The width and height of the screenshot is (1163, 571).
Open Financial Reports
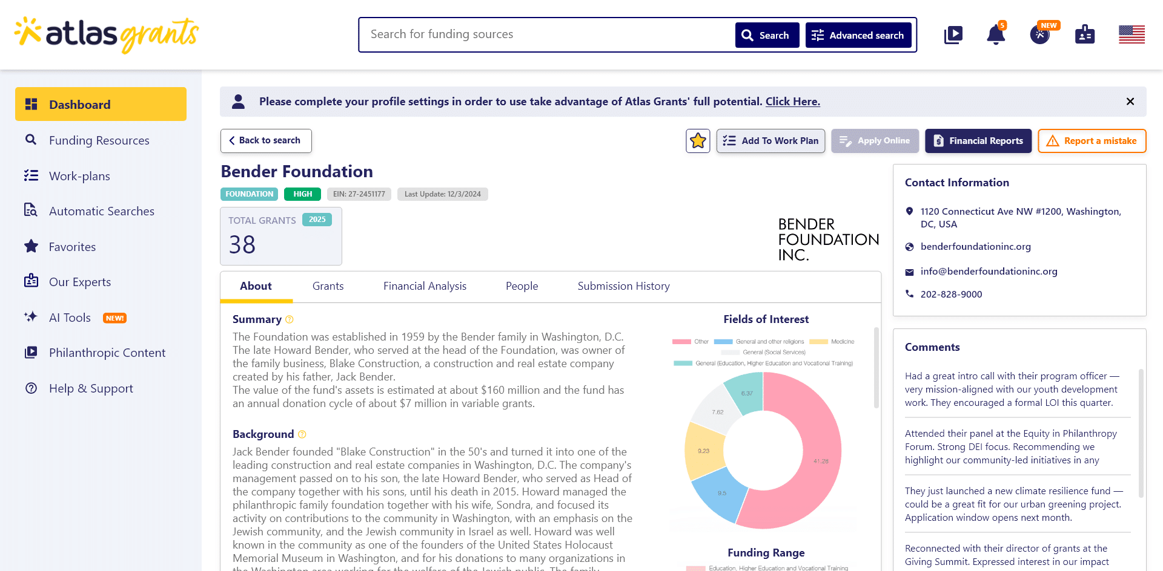coord(978,141)
